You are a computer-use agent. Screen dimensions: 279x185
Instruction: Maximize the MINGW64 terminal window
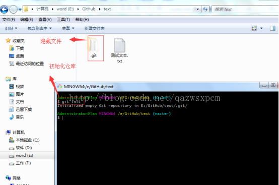(273, 85)
